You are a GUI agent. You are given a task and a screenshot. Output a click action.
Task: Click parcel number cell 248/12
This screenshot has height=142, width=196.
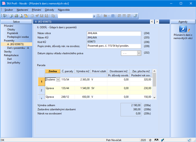[67, 97]
